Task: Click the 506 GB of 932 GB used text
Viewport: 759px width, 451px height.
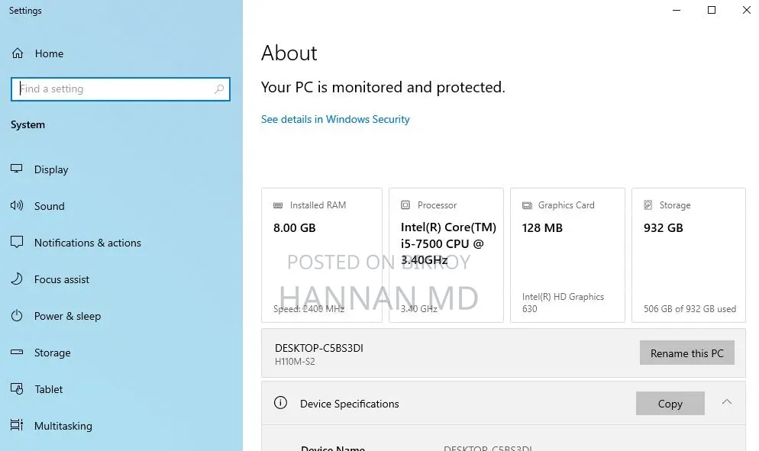Action: click(x=690, y=309)
